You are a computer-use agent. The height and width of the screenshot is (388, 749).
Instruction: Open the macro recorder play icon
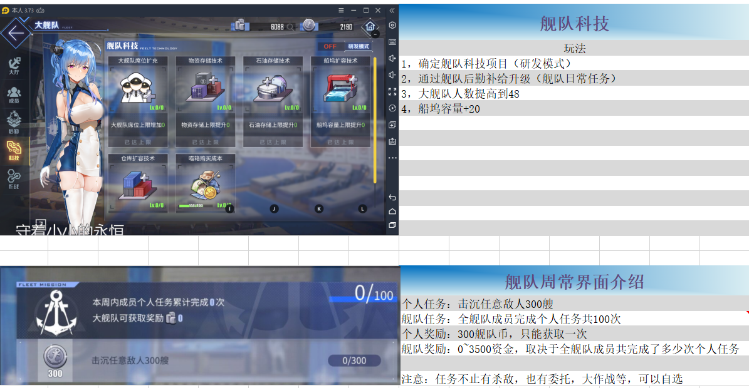click(x=392, y=108)
